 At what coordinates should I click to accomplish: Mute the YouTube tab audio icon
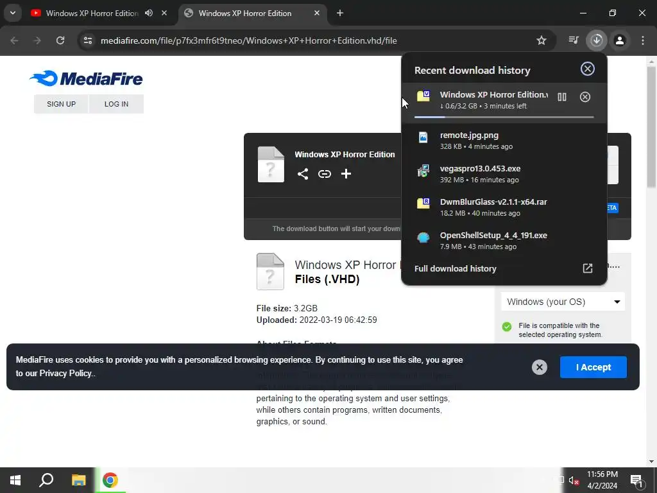149,13
